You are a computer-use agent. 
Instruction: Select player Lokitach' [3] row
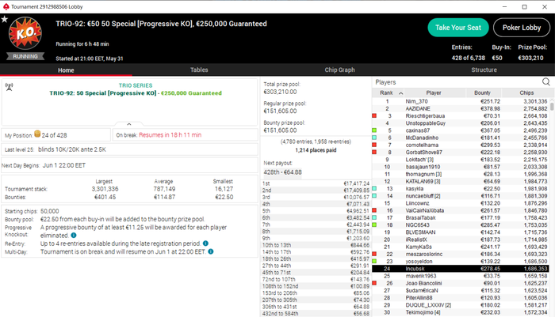pyautogui.click(x=461, y=160)
